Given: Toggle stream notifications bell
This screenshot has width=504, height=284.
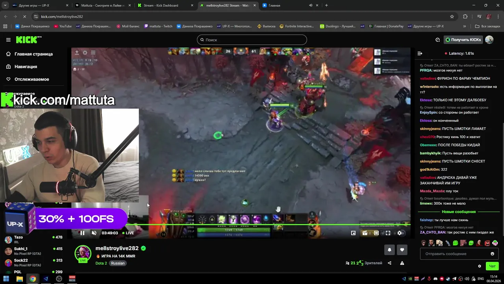Looking at the screenshot, I should 390,250.
